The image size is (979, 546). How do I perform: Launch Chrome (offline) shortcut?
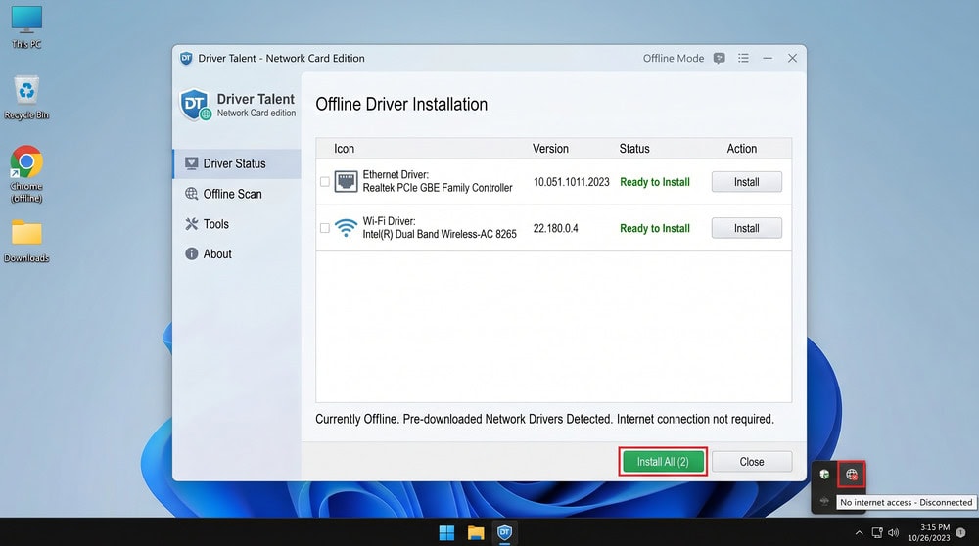click(x=26, y=174)
